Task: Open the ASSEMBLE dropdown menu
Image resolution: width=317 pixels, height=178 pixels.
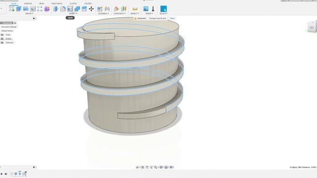Action: click(x=104, y=13)
